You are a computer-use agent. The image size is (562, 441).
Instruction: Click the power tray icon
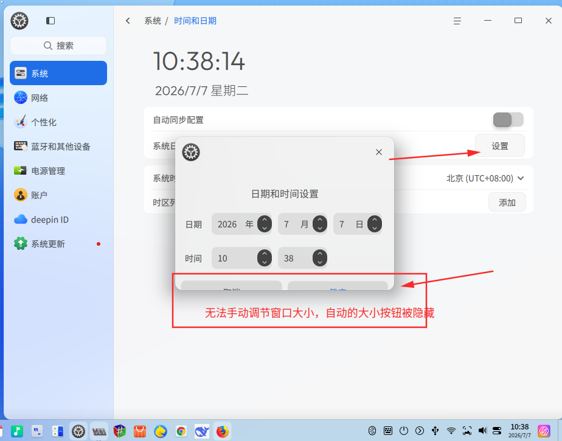(404, 431)
